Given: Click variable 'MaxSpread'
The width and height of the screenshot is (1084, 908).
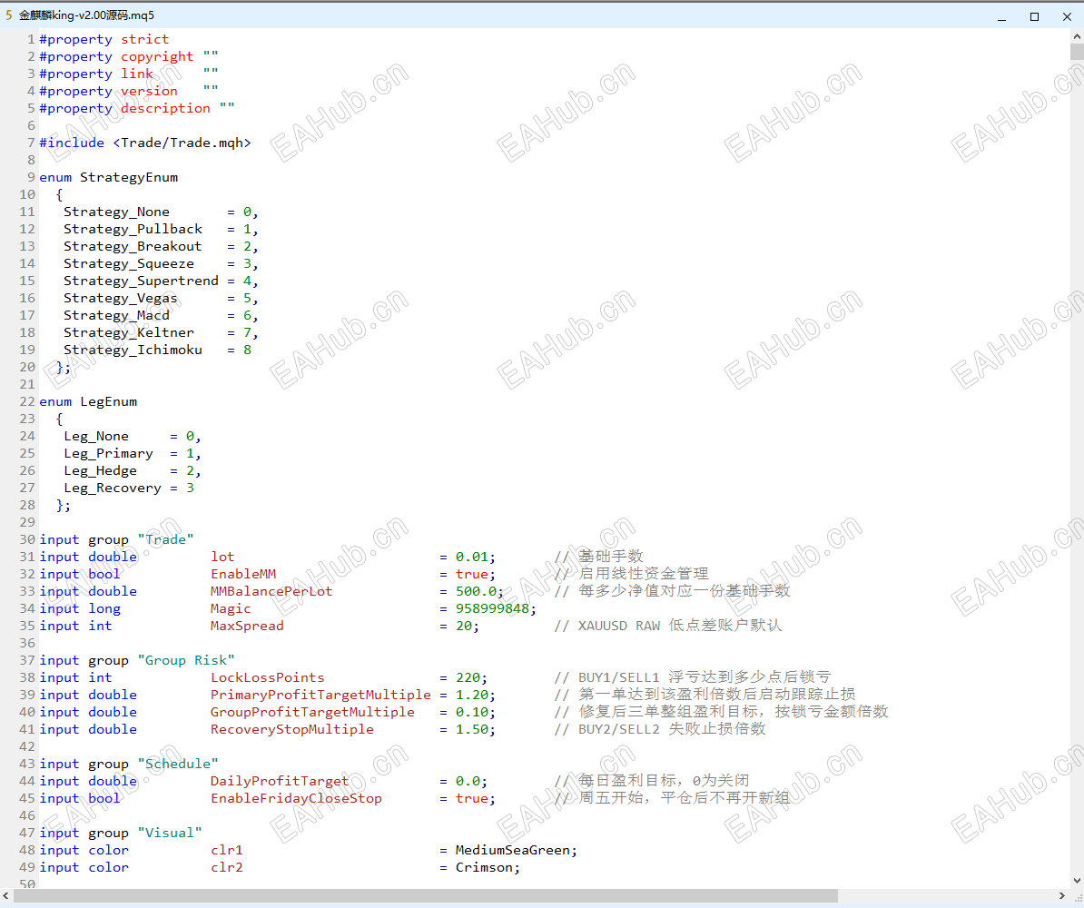Looking at the screenshot, I should coord(248,626).
